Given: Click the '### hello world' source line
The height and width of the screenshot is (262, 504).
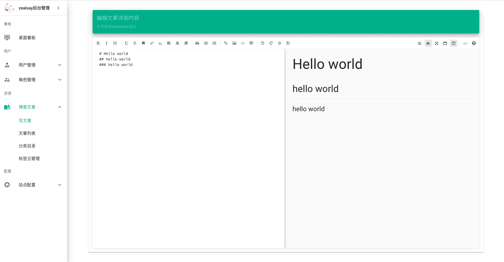Looking at the screenshot, I should pyautogui.click(x=116, y=65).
